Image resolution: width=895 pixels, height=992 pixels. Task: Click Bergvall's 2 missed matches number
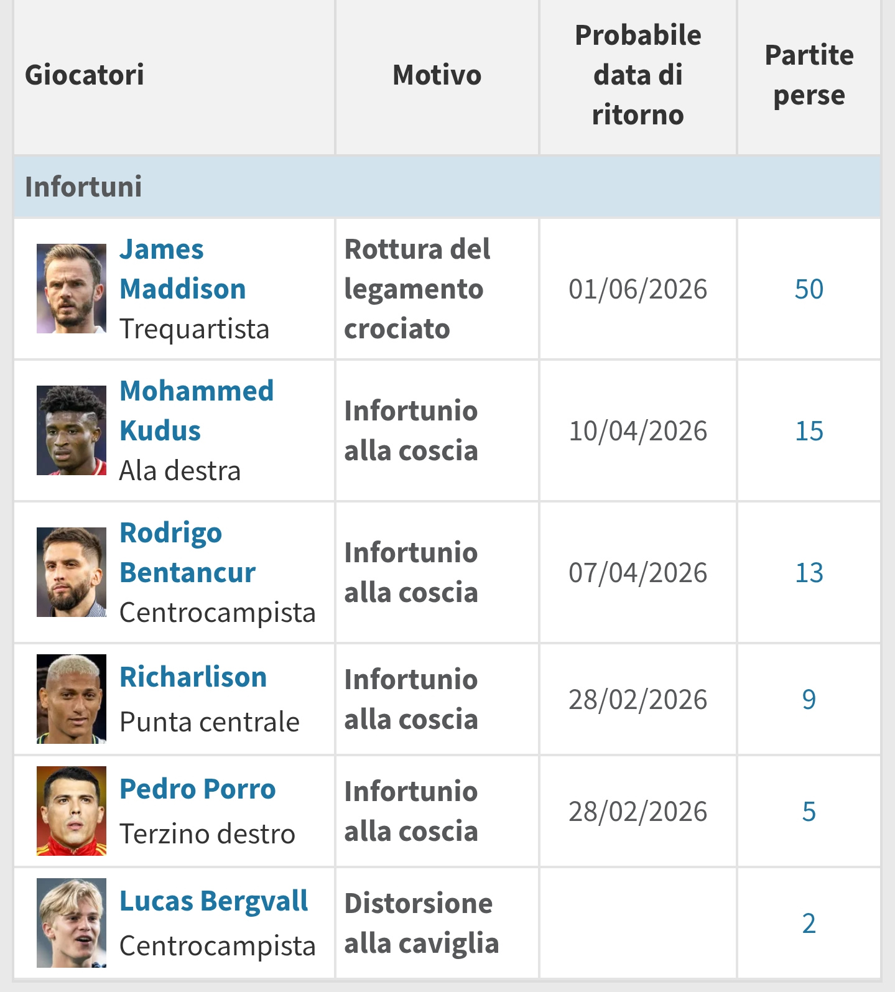tap(809, 924)
